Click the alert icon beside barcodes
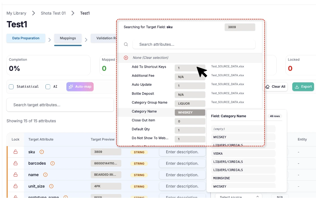The width and height of the screenshot is (316, 198). click(52, 163)
